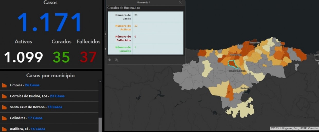
Task: Click the Número de Activos row in popup
Action: point(145,28)
